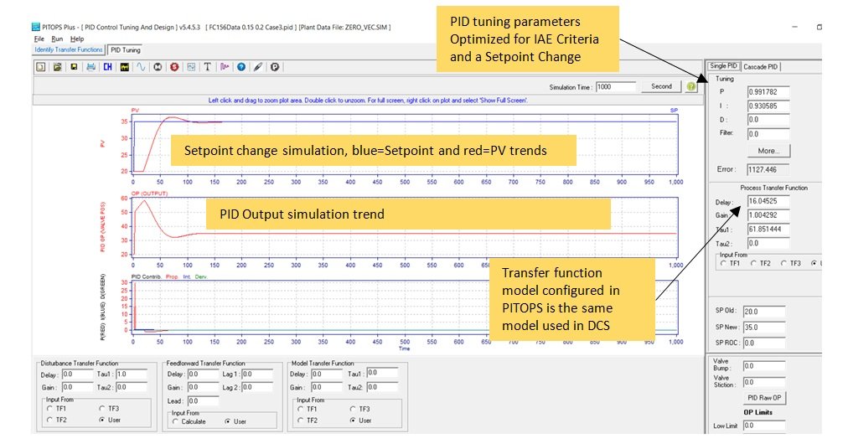
Task: Click the Print toolbar icon
Action: (x=90, y=66)
